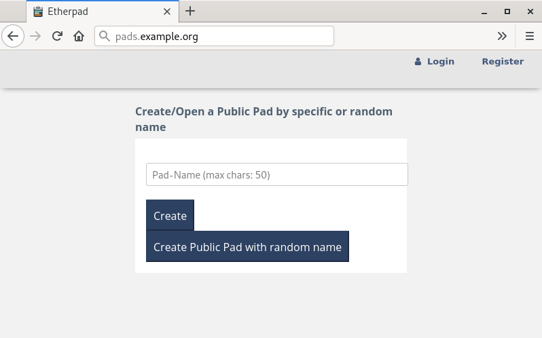Screen dimensions: 542x338
Task: Reload the page with the refresh icon
Action: tap(57, 36)
